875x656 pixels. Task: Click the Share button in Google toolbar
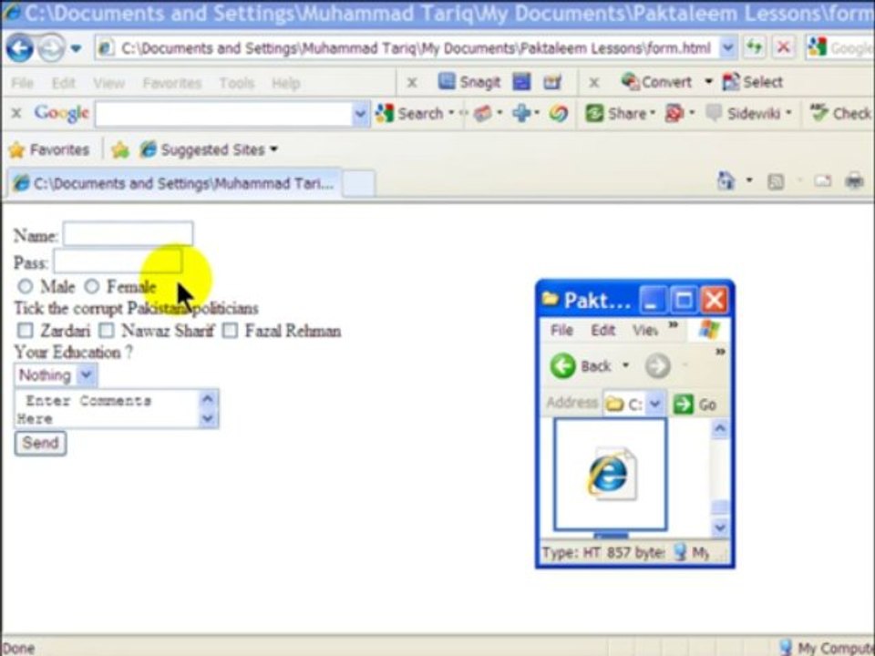(x=617, y=113)
